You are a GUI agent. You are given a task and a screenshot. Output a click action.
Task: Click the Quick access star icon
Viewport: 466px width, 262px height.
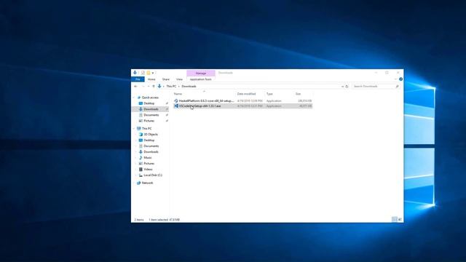click(x=138, y=98)
